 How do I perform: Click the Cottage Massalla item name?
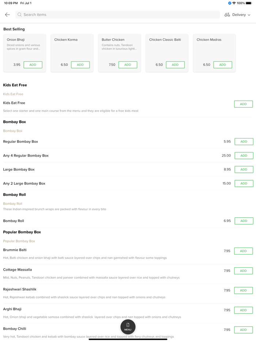pos(18,269)
